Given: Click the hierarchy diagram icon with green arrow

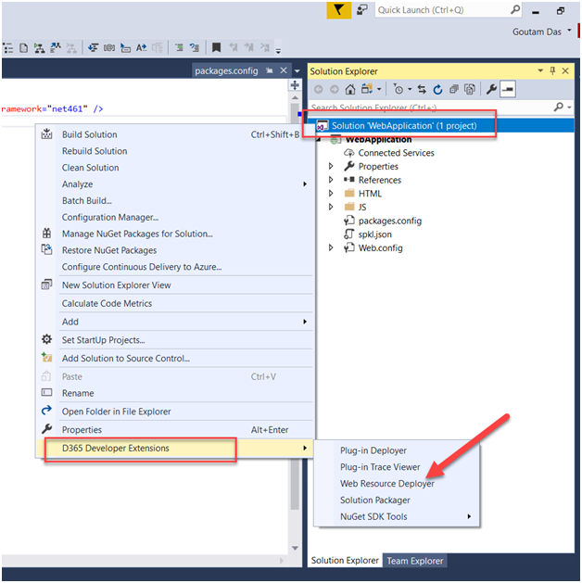Looking at the screenshot, I should coord(39,48).
